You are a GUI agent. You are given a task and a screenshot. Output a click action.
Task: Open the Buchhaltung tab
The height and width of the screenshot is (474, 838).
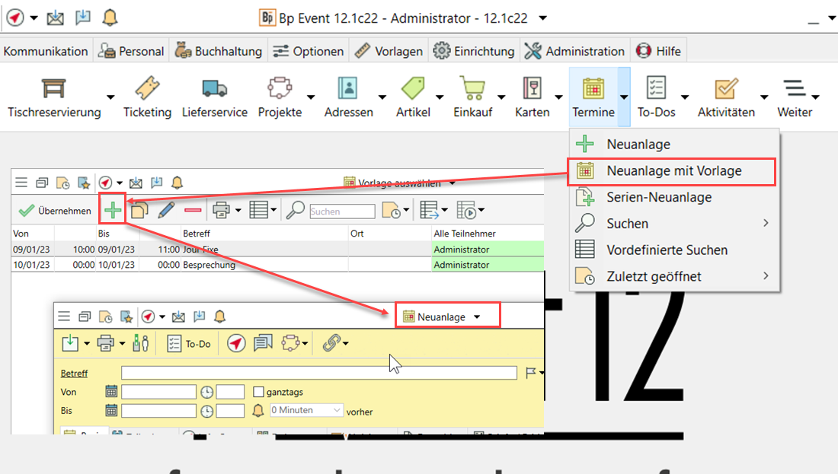point(218,51)
